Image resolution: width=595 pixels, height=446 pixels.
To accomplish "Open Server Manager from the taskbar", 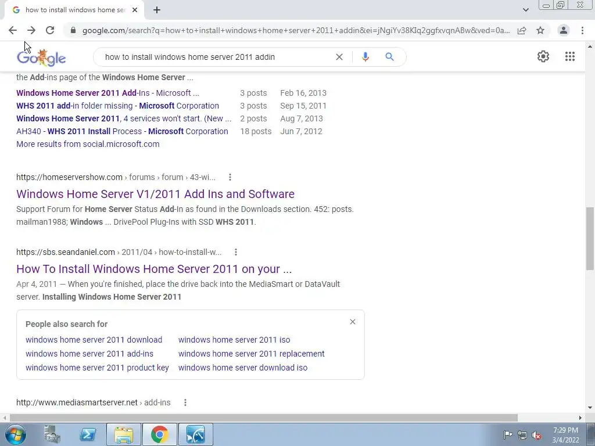I will [52, 434].
